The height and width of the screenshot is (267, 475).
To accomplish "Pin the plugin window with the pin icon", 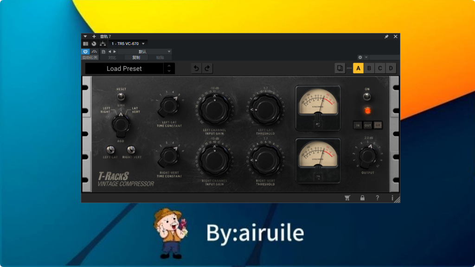I will tap(386, 37).
